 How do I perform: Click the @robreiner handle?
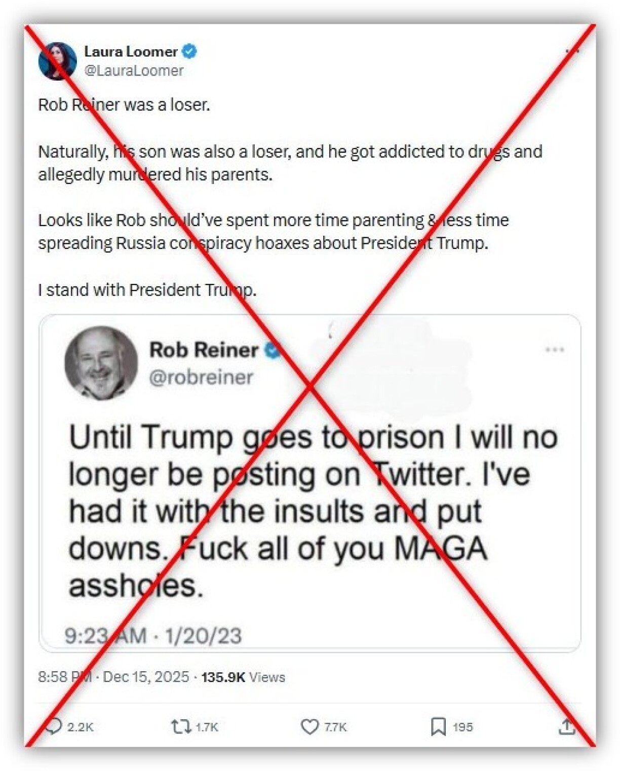coord(201,377)
